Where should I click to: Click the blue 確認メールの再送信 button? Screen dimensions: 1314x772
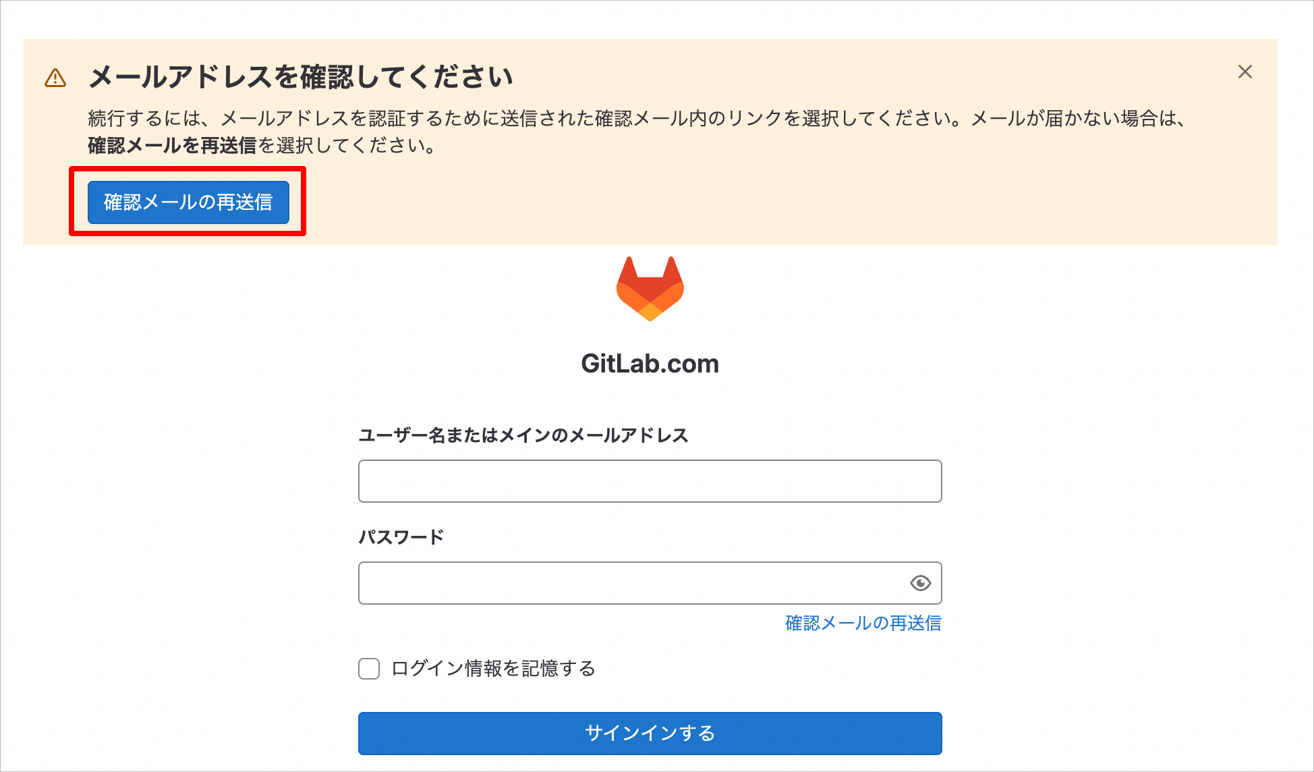188,202
